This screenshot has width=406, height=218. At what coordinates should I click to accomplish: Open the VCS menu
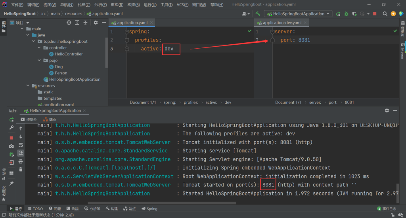pos(182,4)
